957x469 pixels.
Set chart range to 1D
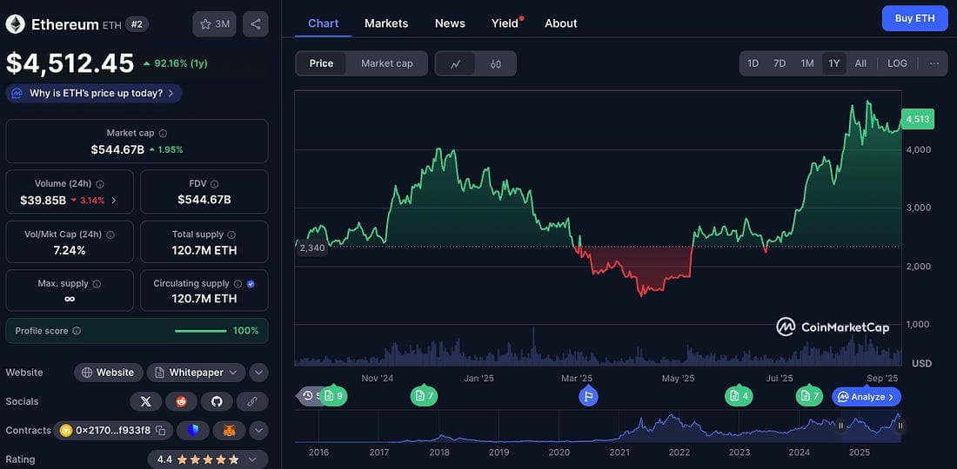(753, 63)
